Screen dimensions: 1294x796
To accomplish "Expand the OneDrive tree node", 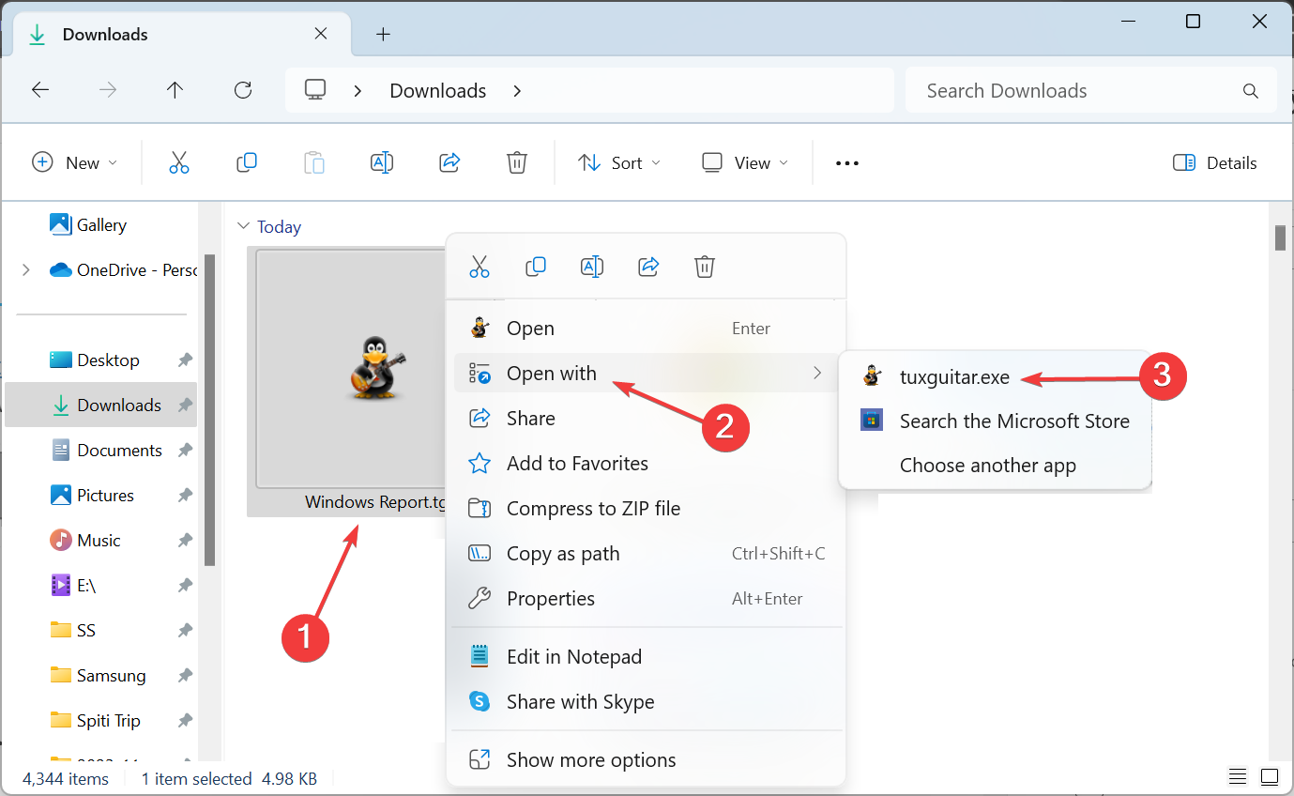I will pyautogui.click(x=25, y=269).
